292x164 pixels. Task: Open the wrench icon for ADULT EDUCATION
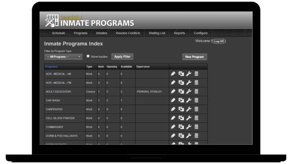pos(188,91)
